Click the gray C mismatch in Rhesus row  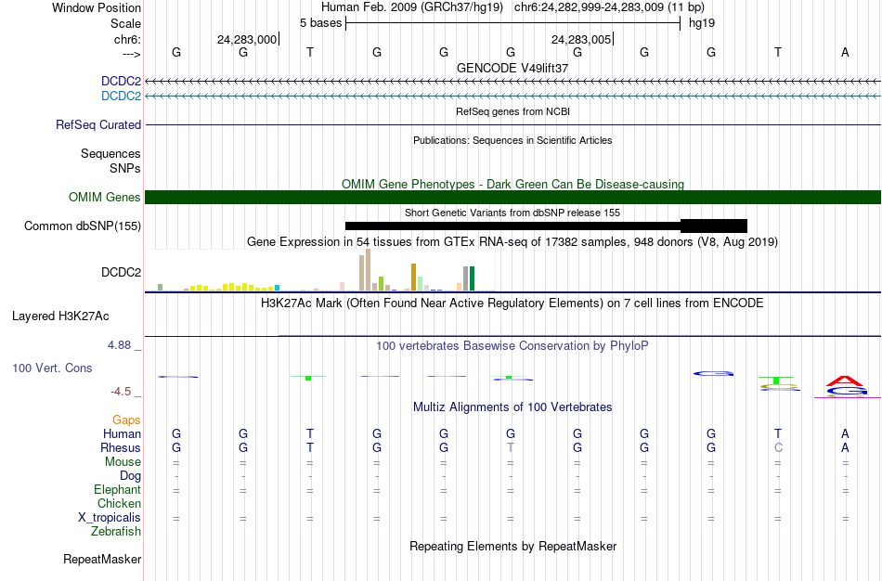778,447
